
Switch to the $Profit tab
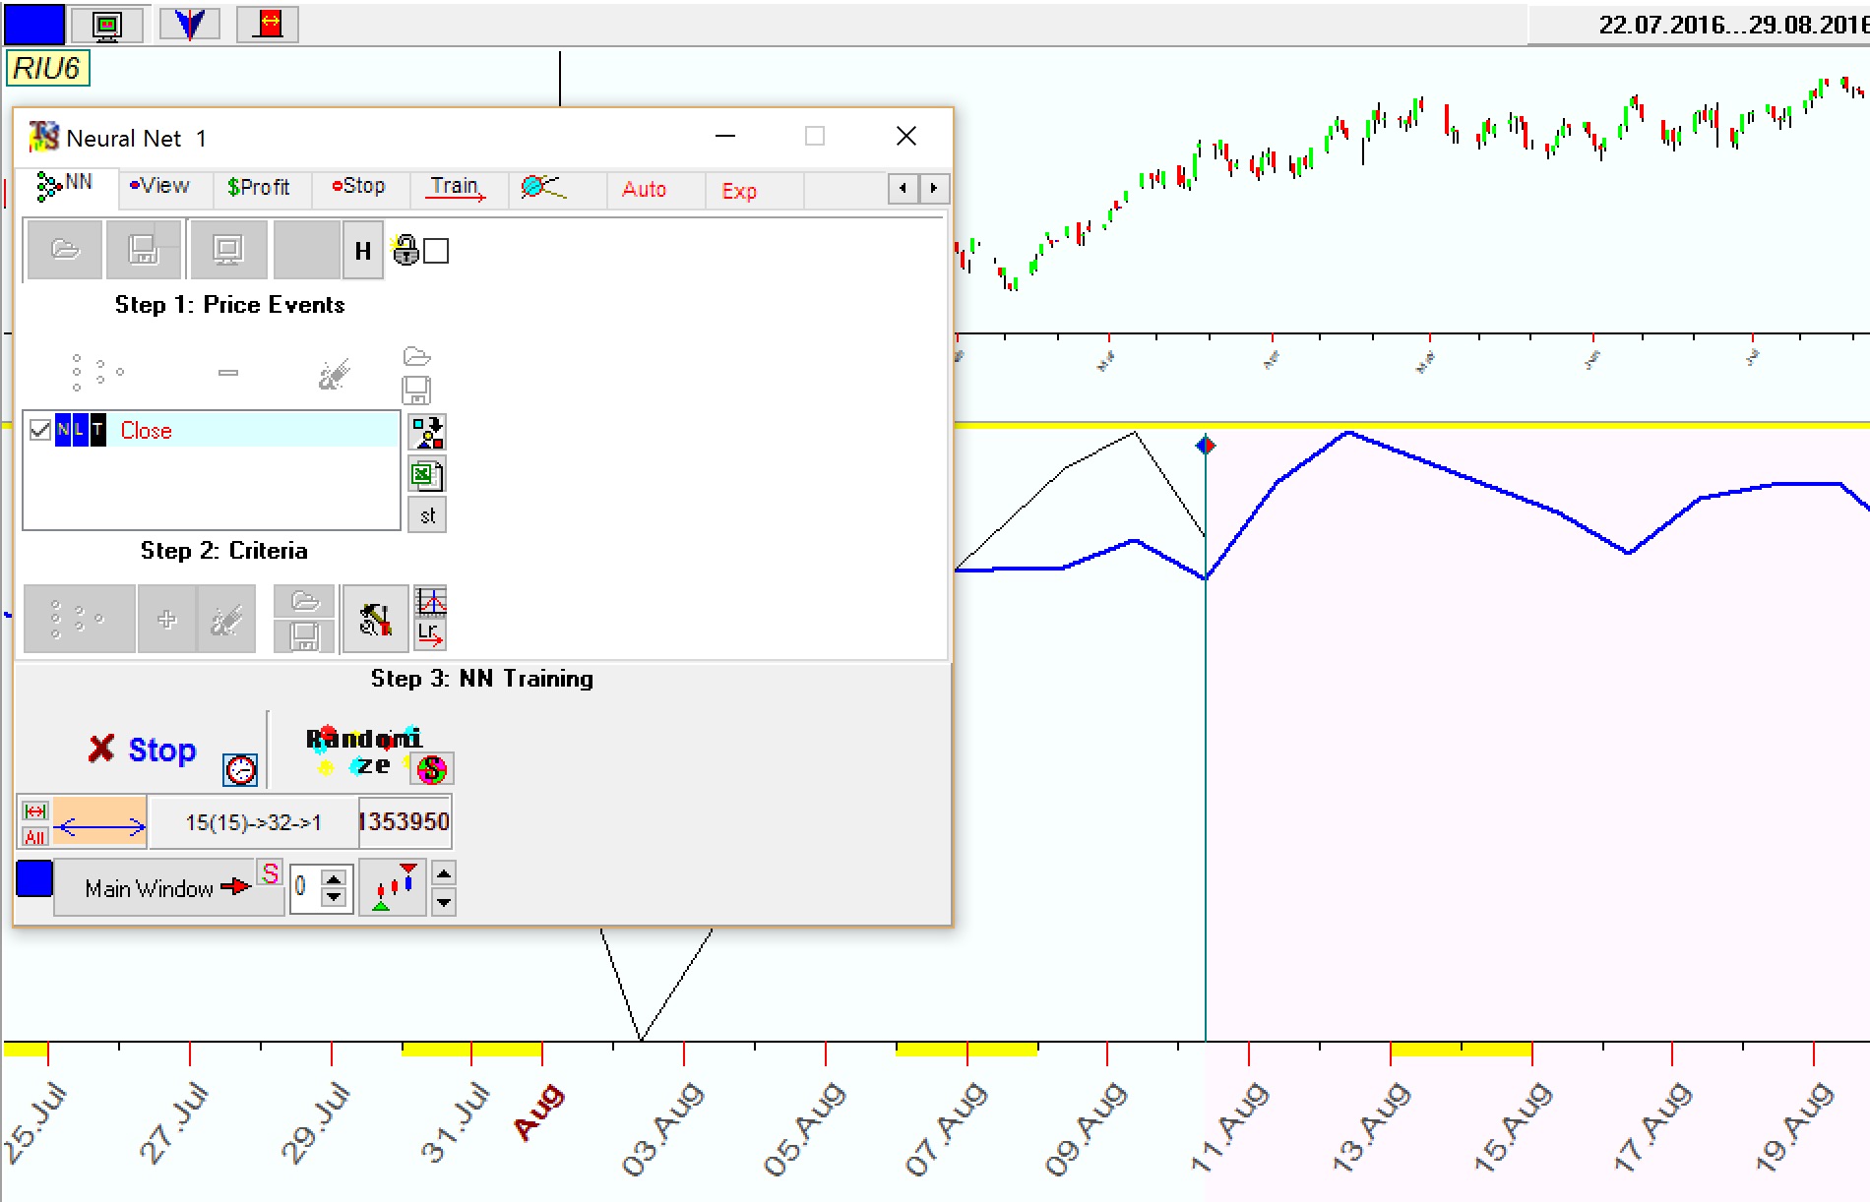click(258, 187)
